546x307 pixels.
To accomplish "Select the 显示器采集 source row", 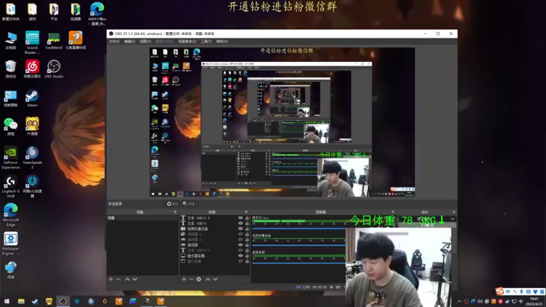I will [x=214, y=255].
